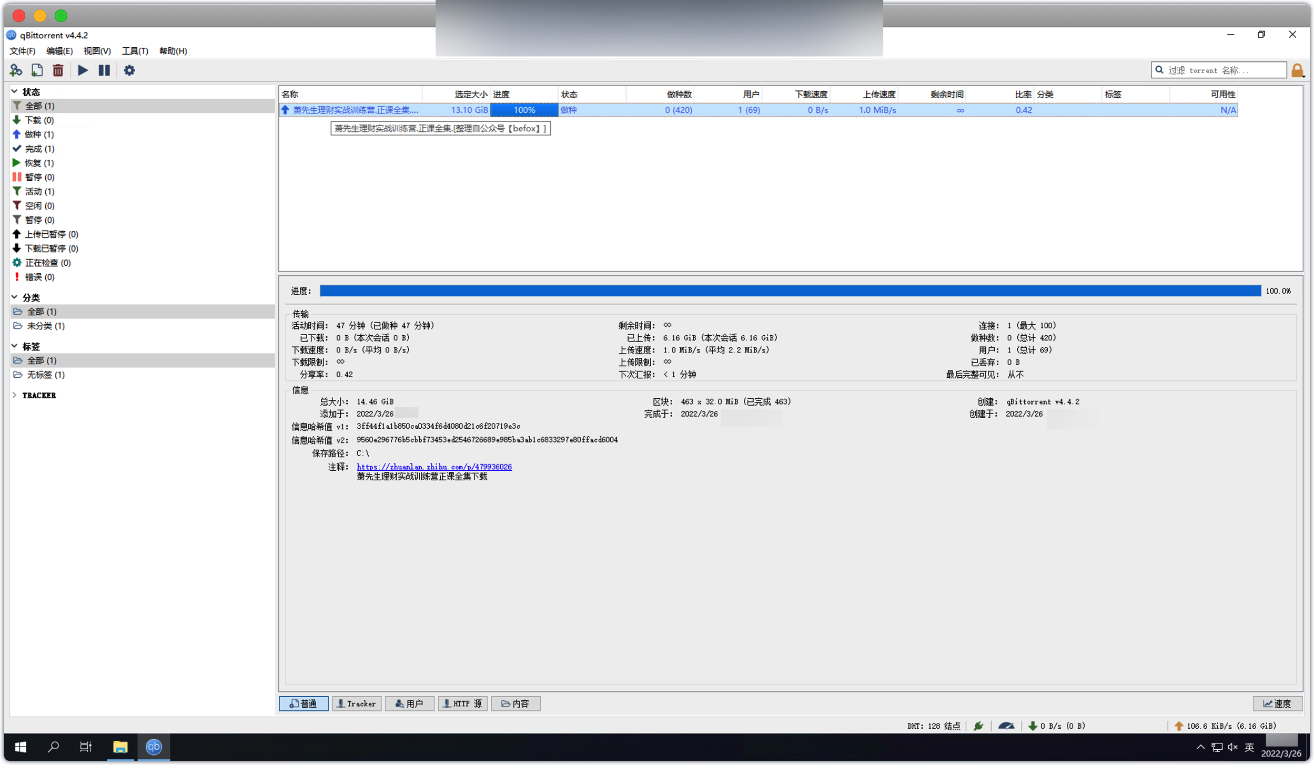Click the 100% progress bar in torrent row
The width and height of the screenshot is (1314, 765).
click(524, 110)
